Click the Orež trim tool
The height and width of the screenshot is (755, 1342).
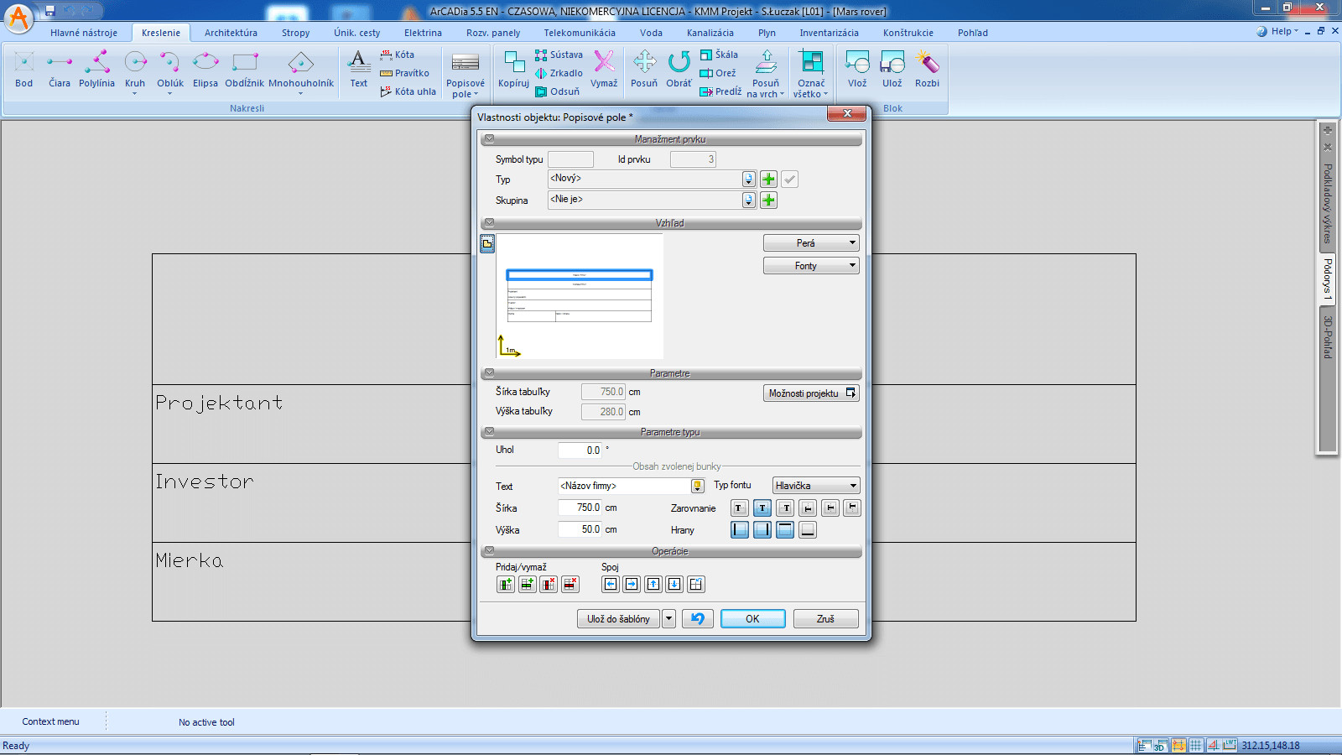(x=718, y=73)
